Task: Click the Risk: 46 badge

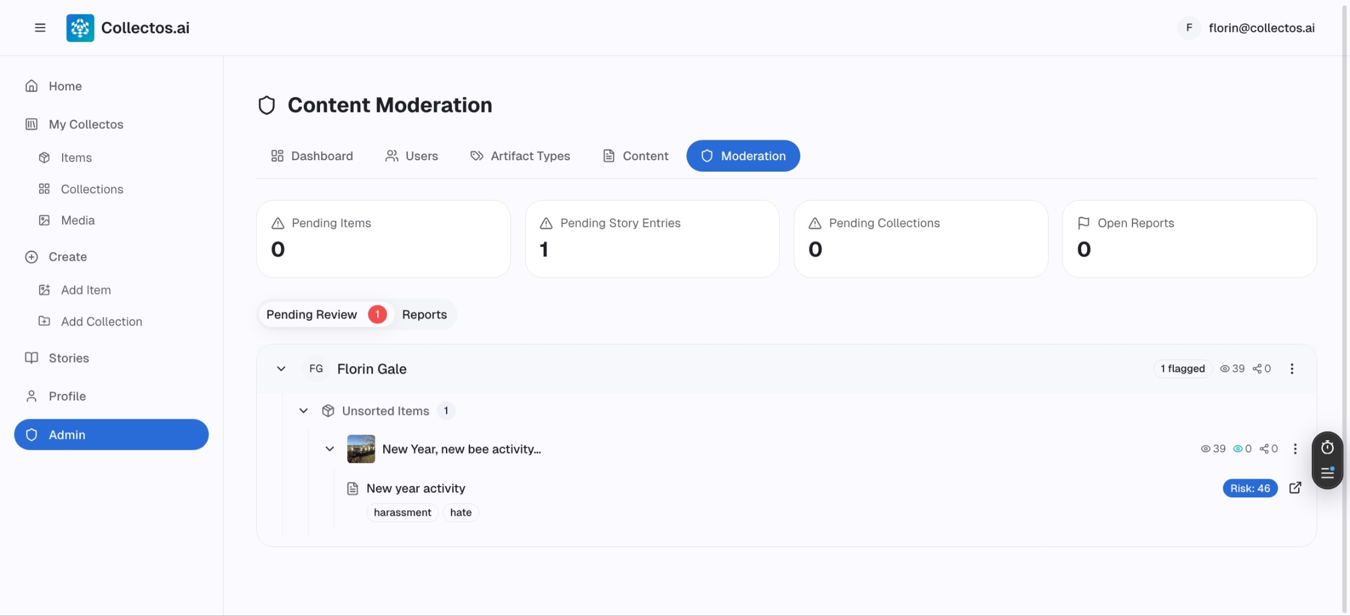Action: pos(1249,488)
